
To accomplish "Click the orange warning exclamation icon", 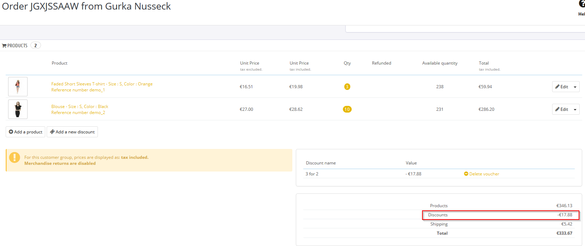I will click(14, 157).
